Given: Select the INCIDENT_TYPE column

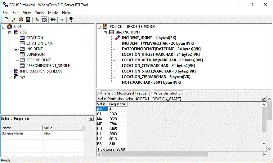Looking at the screenshot, I should [158, 43].
